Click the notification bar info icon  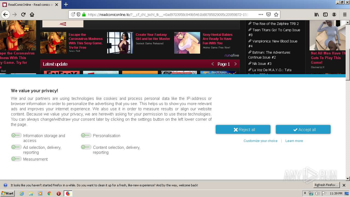[5, 185]
